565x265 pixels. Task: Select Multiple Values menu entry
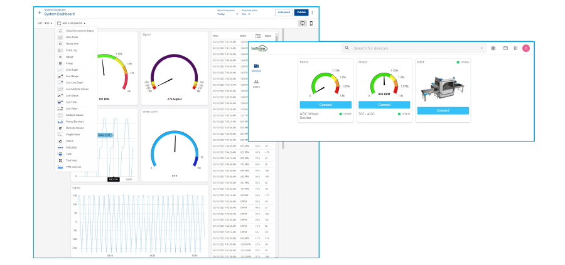[77, 115]
